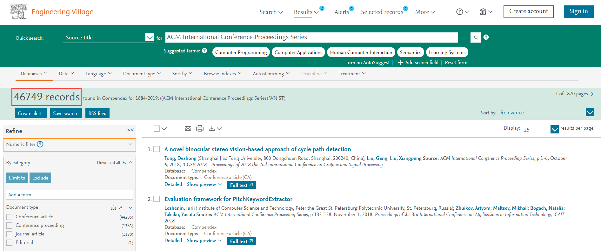Click the Reset form link
Image resolution: width=601 pixels, height=251 pixels.
click(456, 63)
